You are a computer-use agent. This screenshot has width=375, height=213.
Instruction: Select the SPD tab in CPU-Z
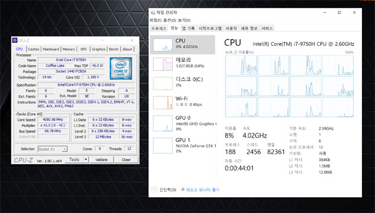(83, 49)
